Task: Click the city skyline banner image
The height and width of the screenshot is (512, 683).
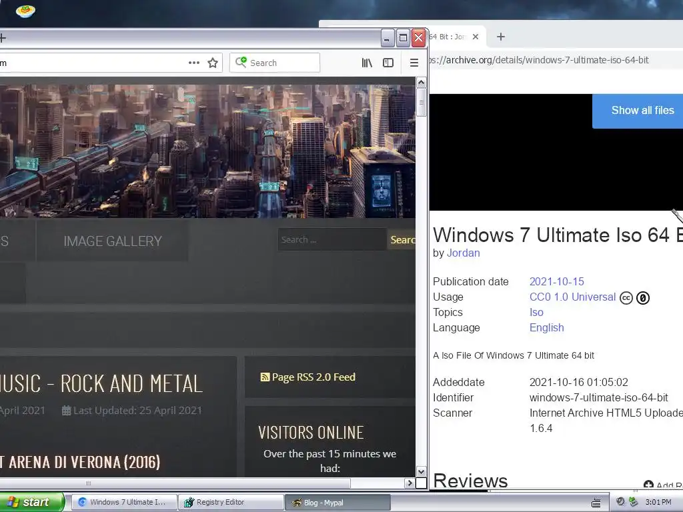Action: coord(207,151)
